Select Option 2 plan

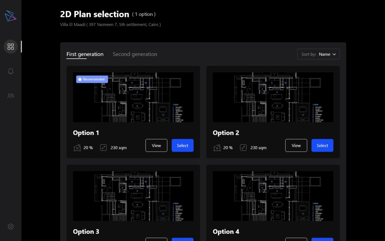point(322,146)
